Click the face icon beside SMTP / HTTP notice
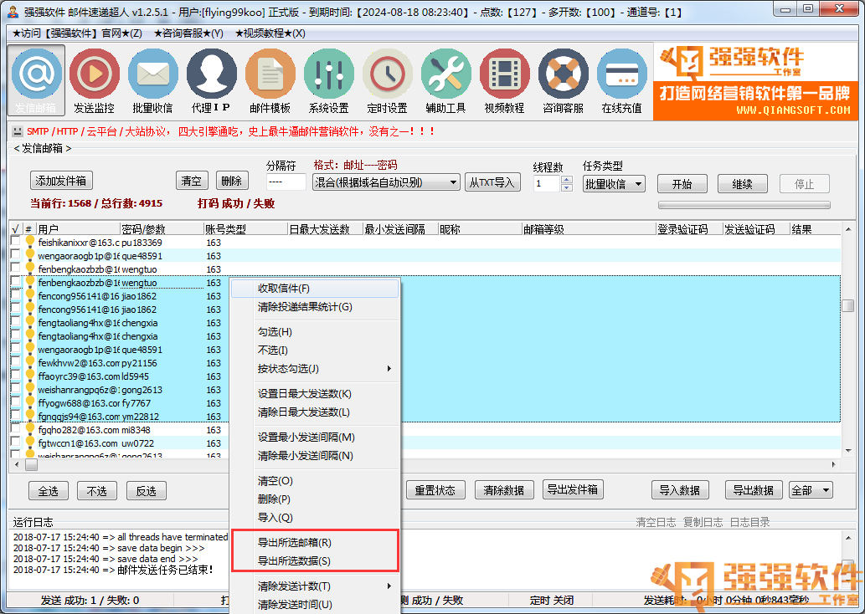 tap(17, 131)
